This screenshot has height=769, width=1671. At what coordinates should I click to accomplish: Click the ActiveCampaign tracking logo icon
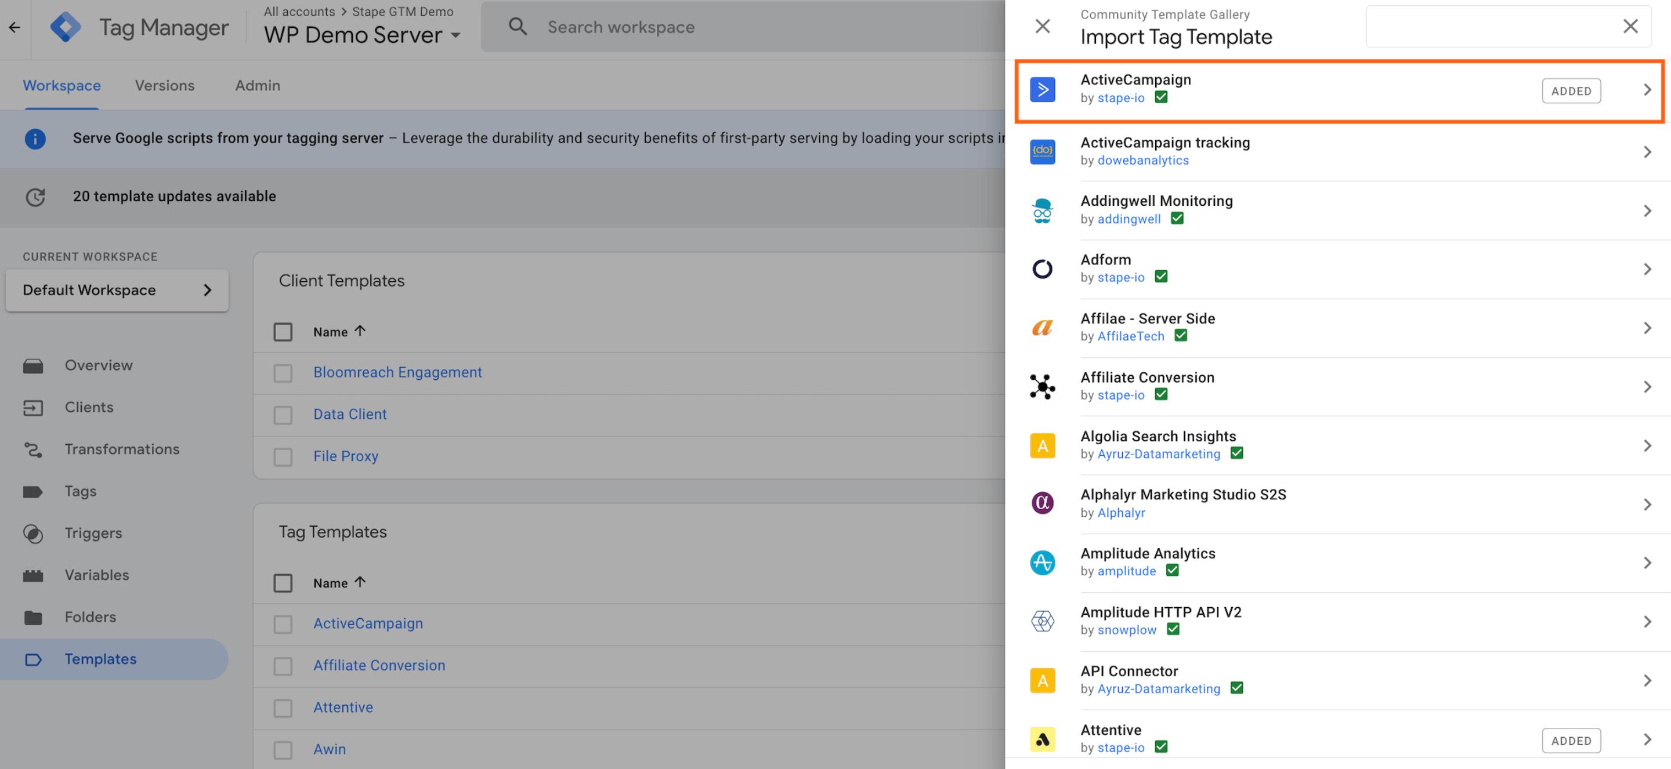(1043, 152)
